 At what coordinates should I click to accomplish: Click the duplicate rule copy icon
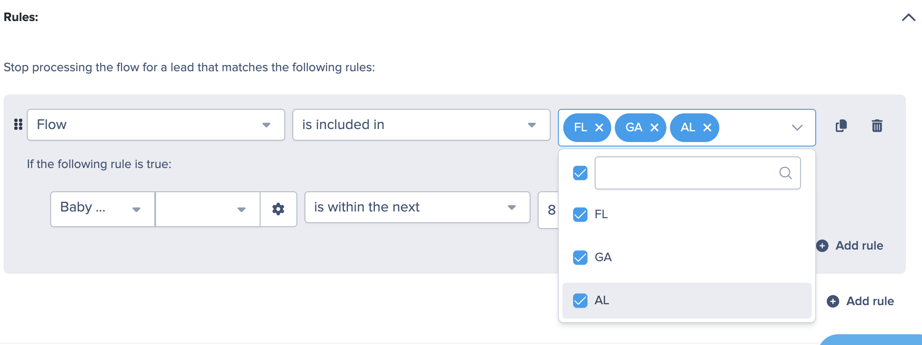point(841,126)
